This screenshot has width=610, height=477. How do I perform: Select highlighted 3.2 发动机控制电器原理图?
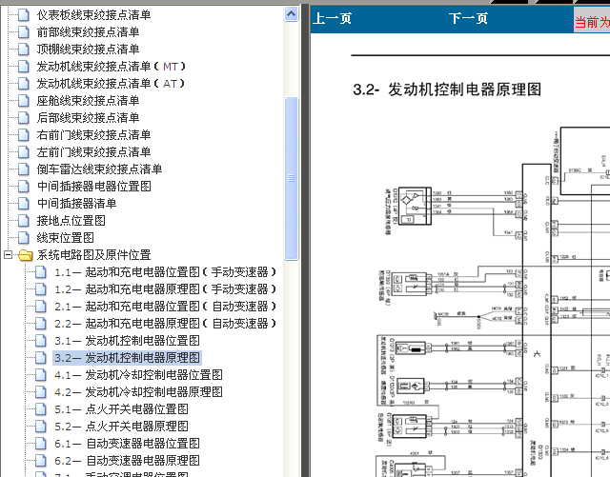coord(127,358)
